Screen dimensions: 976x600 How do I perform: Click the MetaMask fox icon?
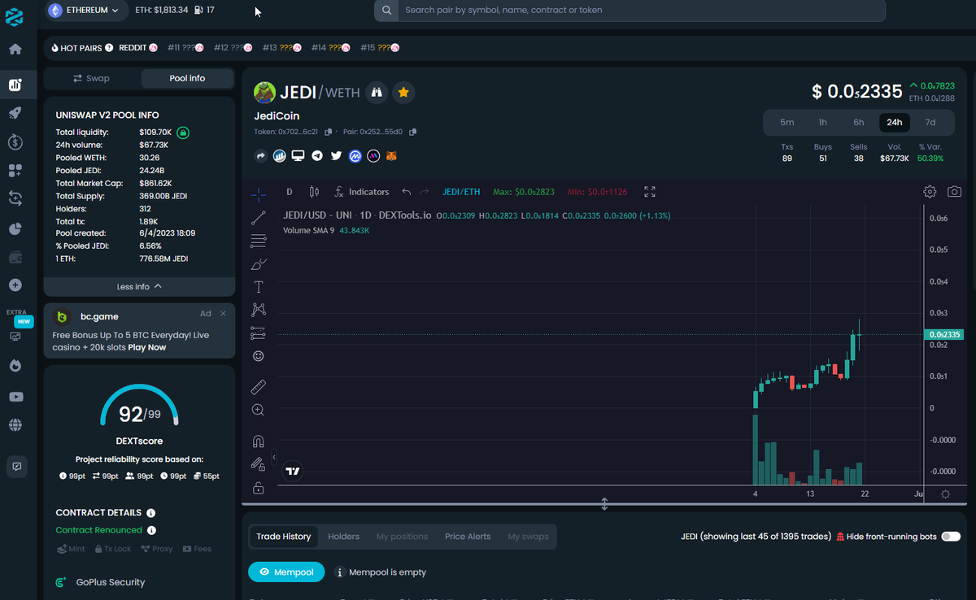(x=391, y=156)
